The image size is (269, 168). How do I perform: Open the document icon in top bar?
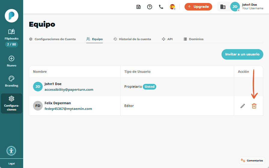pos(139,7)
